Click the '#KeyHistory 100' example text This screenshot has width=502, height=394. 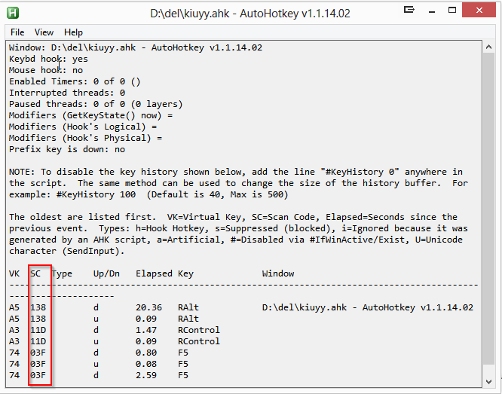[x=96, y=194]
